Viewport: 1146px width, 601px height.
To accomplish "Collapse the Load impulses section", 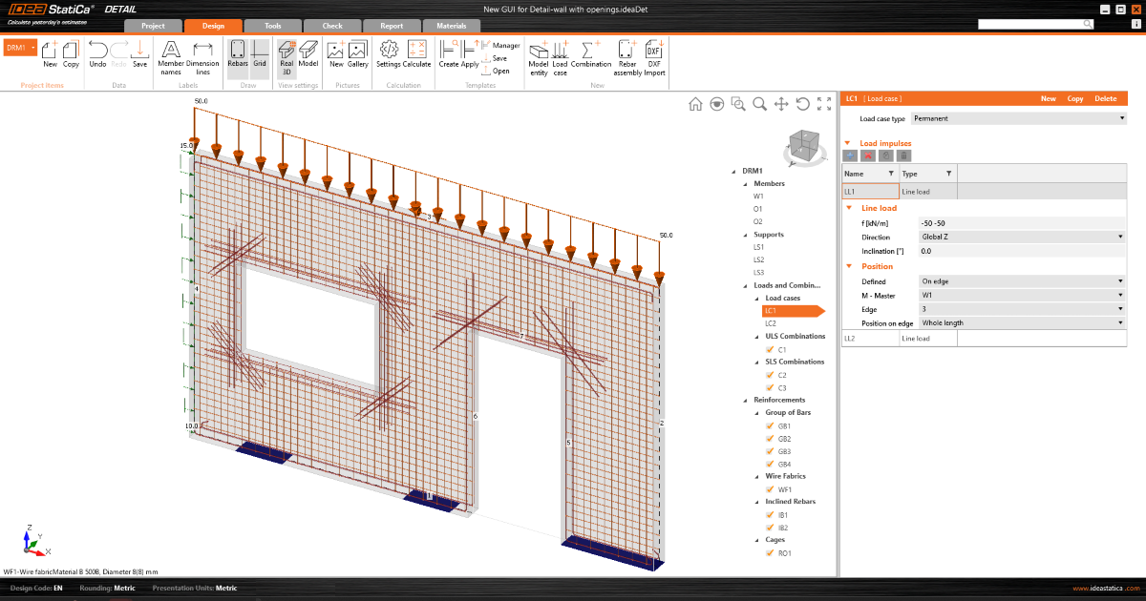I will (x=847, y=143).
